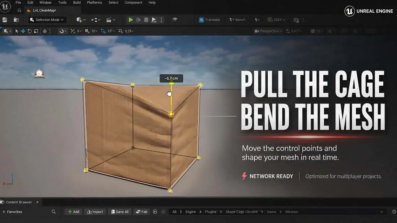
Task: Toggle rotation snap 10° setting
Action: pyautogui.click(x=108, y=31)
